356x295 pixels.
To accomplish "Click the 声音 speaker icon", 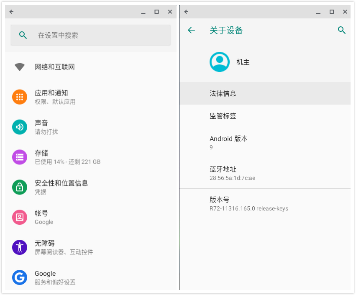I will tap(19, 127).
